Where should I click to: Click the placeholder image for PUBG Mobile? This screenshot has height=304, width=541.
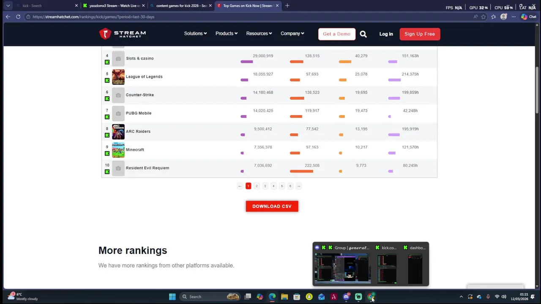click(x=118, y=113)
